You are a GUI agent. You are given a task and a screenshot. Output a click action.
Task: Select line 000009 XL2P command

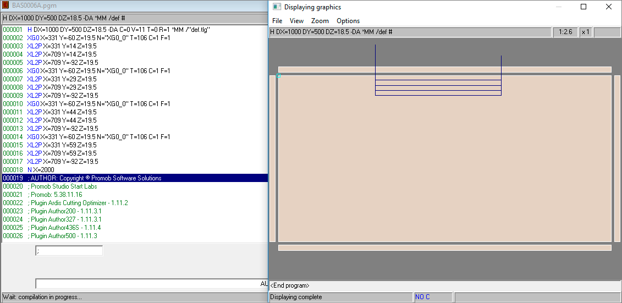pos(135,96)
